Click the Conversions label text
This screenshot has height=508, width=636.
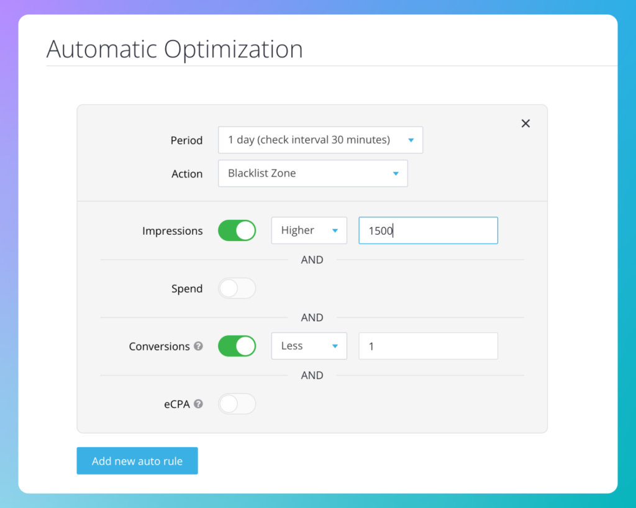point(159,347)
